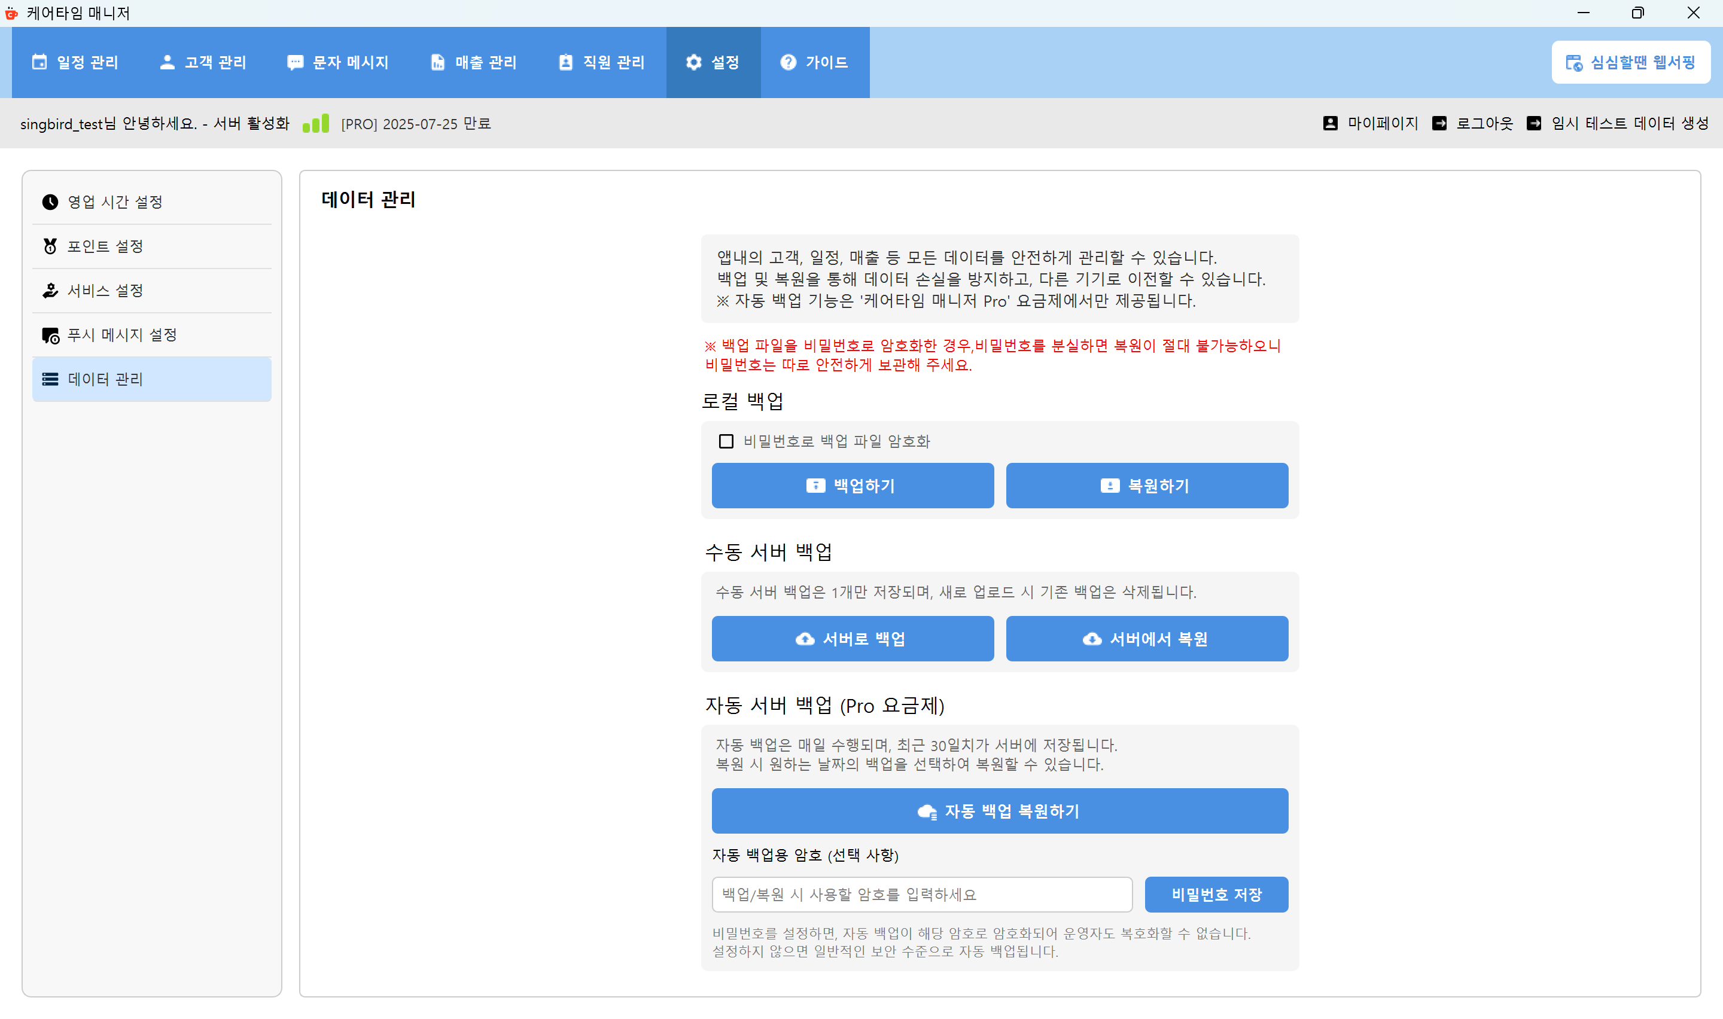1723x1019 pixels.
Task: Switch to the 문자 메시지 tab
Action: (337, 62)
